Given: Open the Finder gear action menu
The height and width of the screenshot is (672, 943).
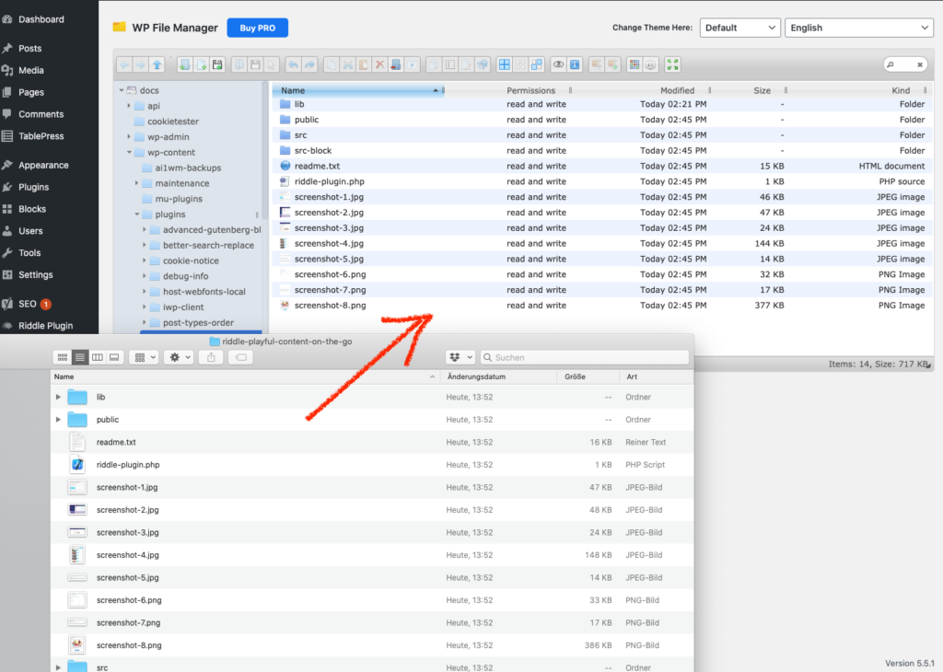Looking at the screenshot, I should coord(180,358).
